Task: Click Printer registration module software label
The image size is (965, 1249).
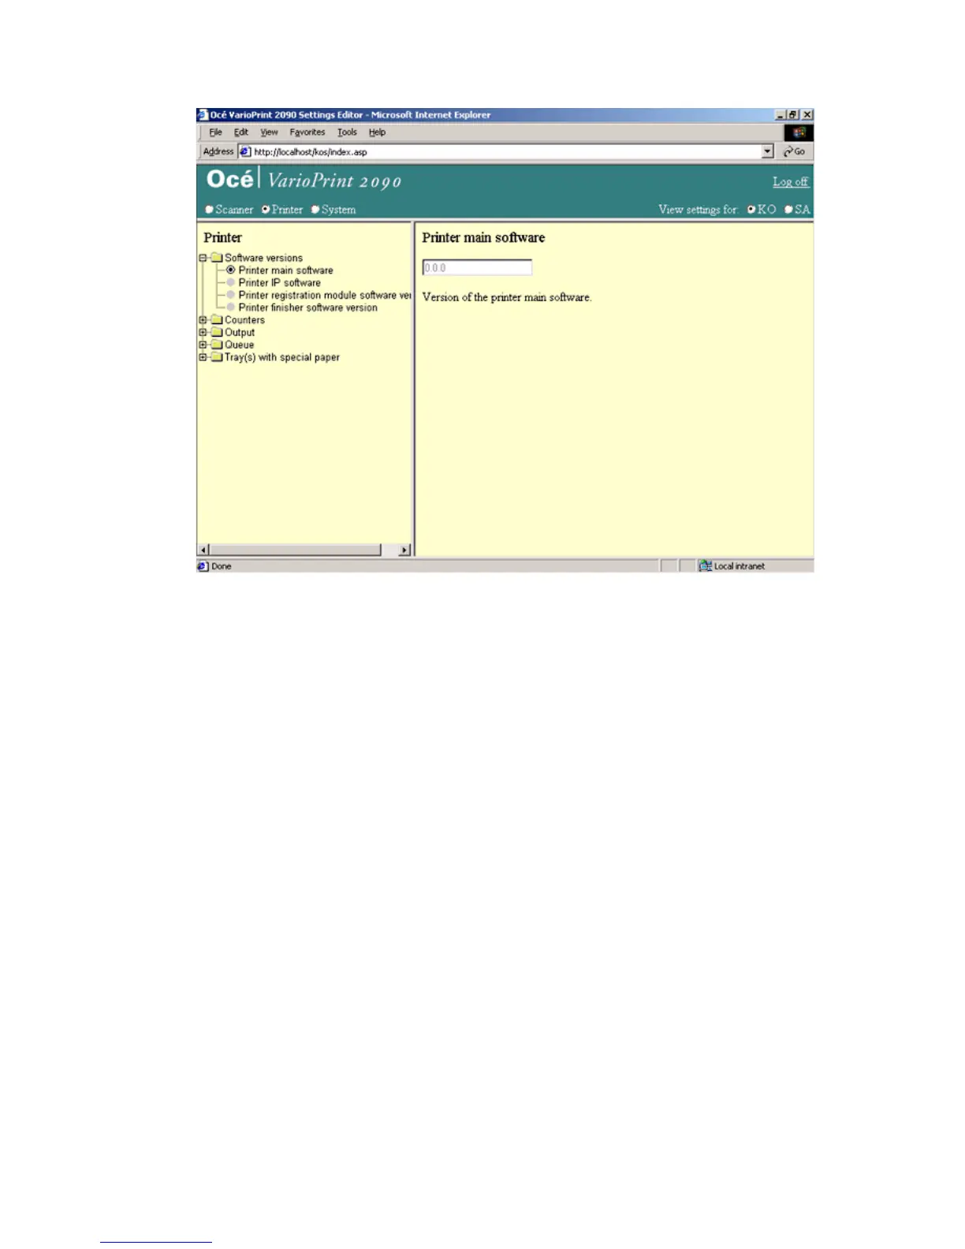Action: coord(325,295)
